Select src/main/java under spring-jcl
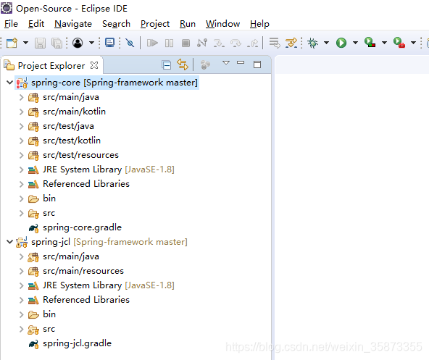The width and height of the screenshot is (429, 360). tap(71, 256)
